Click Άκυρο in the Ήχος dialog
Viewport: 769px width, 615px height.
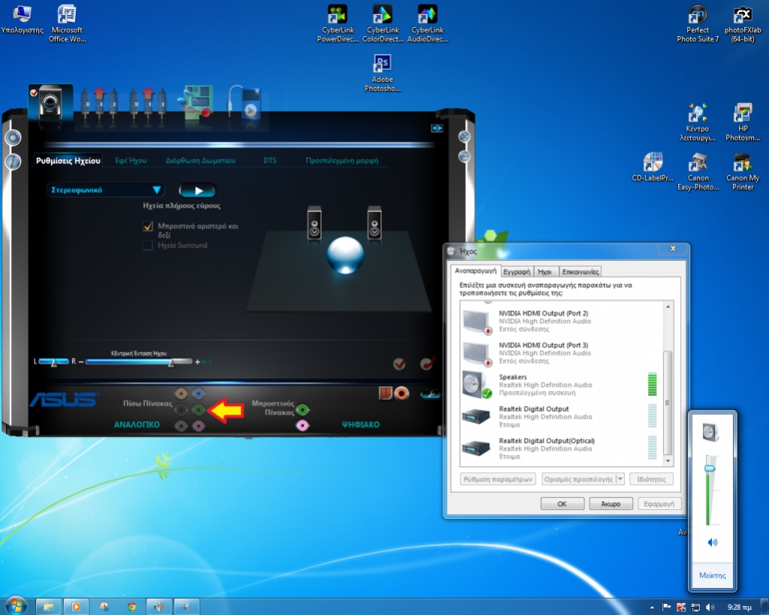pyautogui.click(x=610, y=504)
